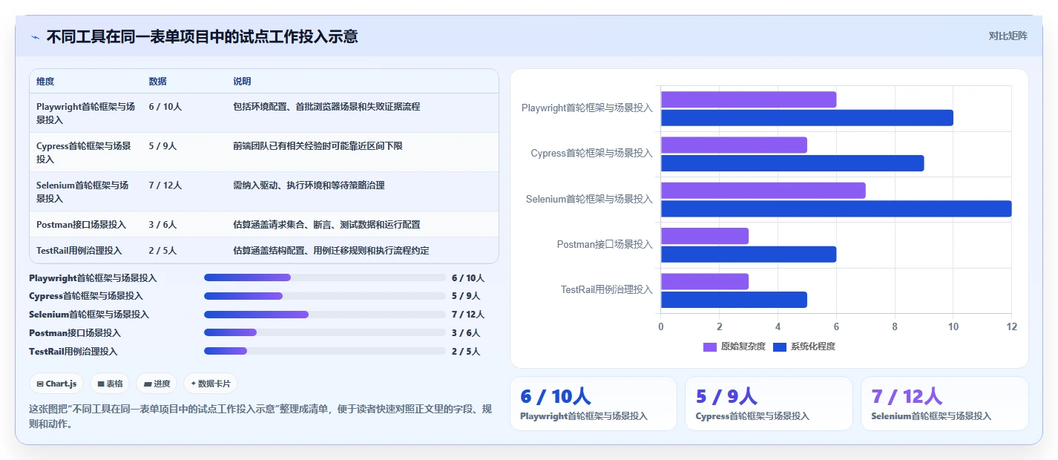Click the Cypress row name in table
This screenshot has height=460, width=1058.
tap(84, 152)
